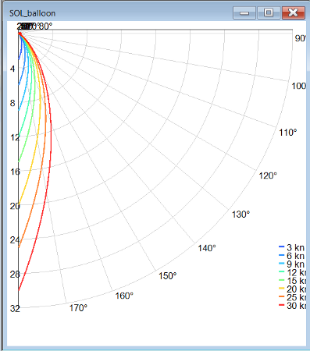
Task: Click the 120° angle label
Action: [x=268, y=175]
